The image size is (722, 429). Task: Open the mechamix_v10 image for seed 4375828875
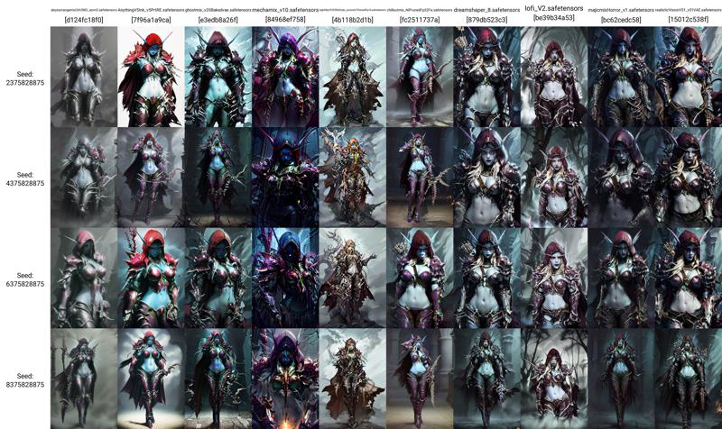point(285,177)
